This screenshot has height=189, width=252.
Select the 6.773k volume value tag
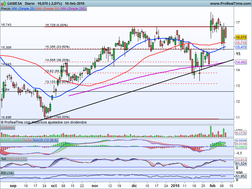241,133
